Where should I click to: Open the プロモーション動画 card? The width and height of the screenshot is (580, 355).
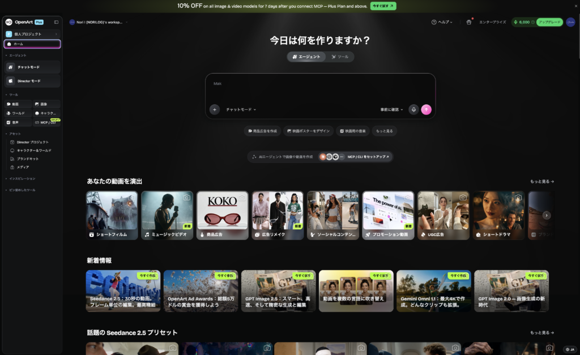388,215
